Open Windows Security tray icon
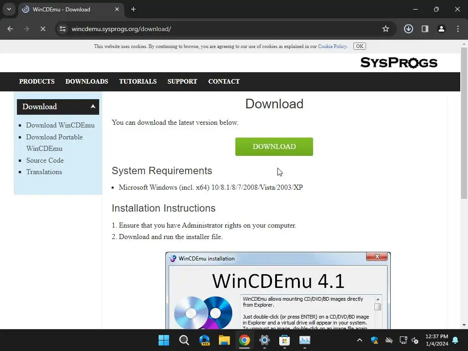This screenshot has height=351, width=468. tap(375, 340)
